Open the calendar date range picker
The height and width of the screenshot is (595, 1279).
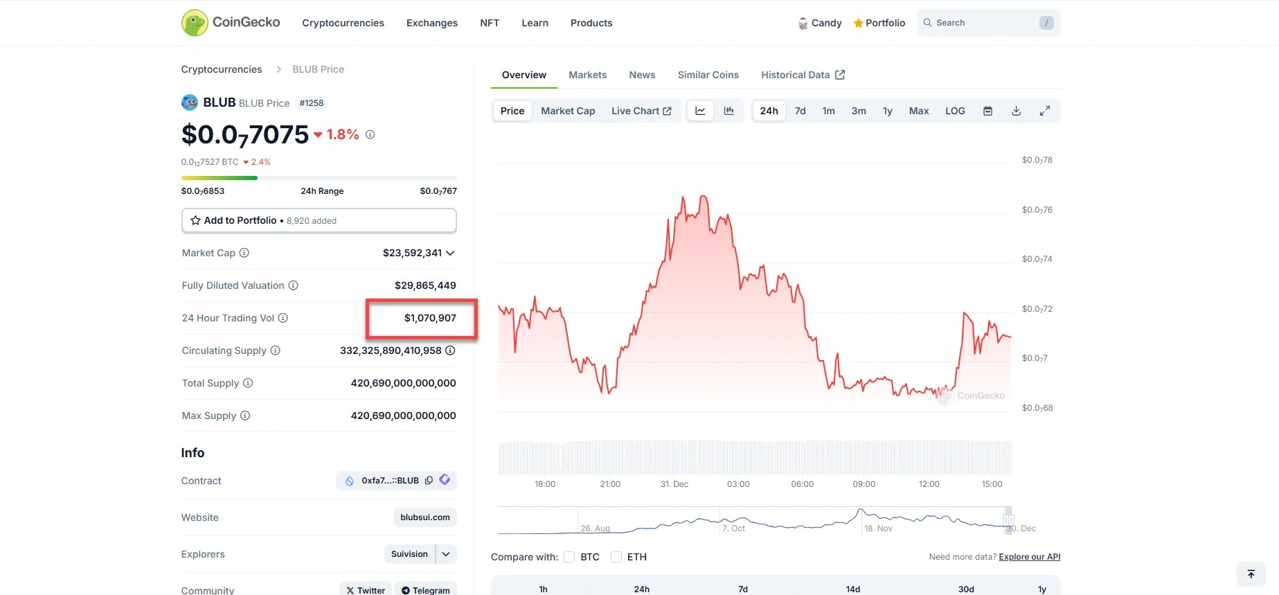tap(987, 111)
